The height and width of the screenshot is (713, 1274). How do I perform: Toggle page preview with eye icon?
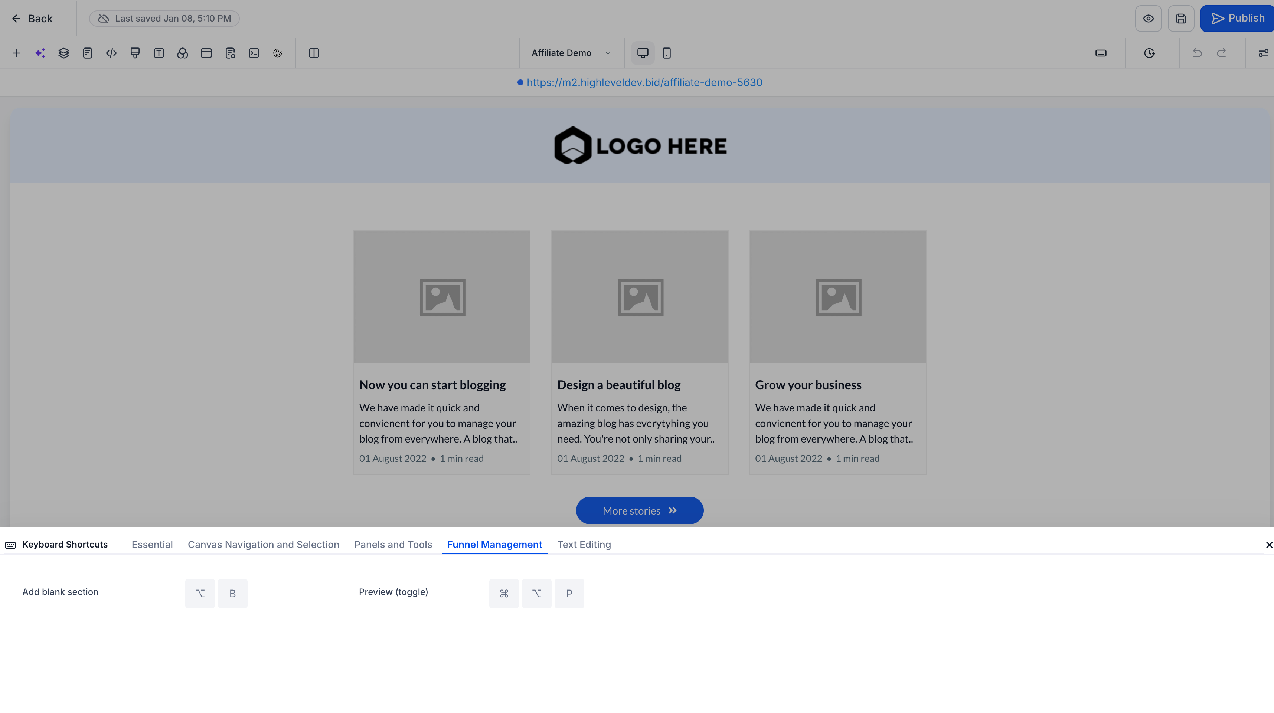tap(1149, 19)
